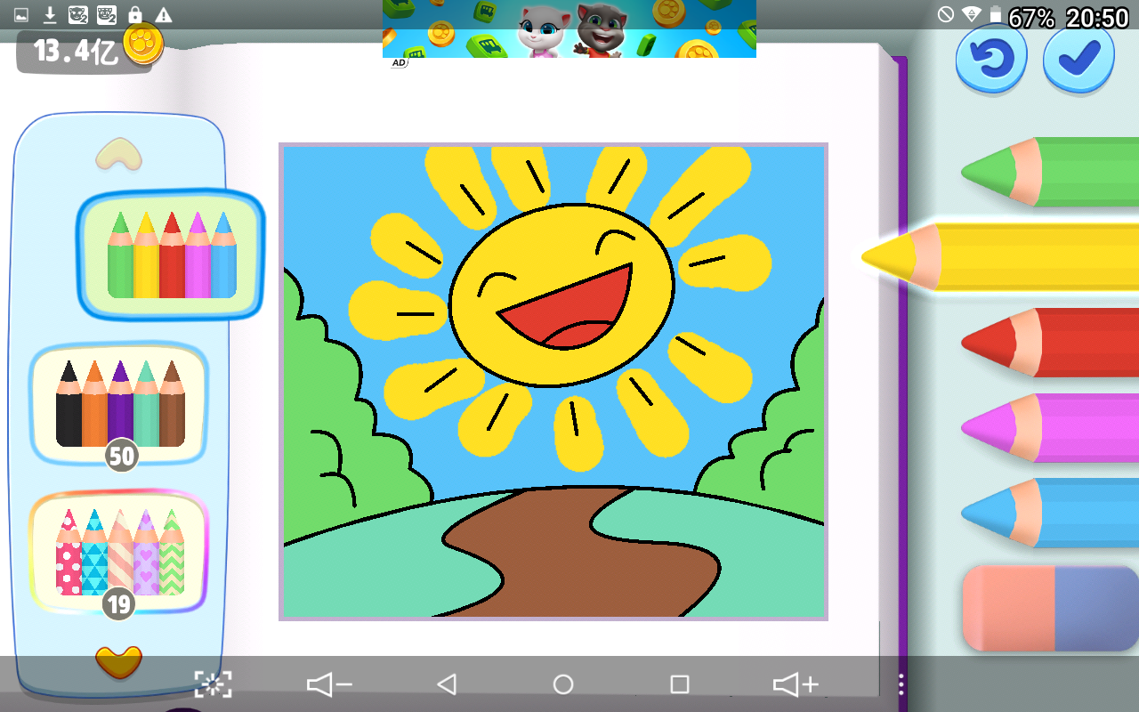Tap the Android back triangle button
This screenshot has width=1139, height=712.
coord(447,684)
